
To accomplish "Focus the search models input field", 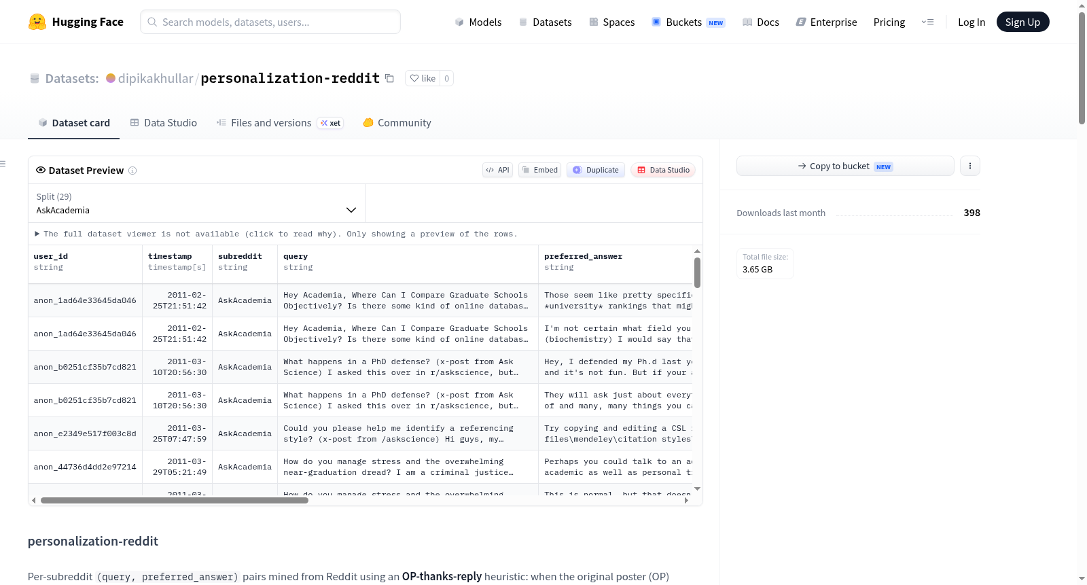I will 270,22.
